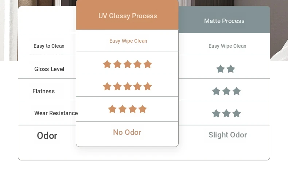Click the gray Slight Odor text
The height and width of the screenshot is (175, 288).
tap(227, 135)
